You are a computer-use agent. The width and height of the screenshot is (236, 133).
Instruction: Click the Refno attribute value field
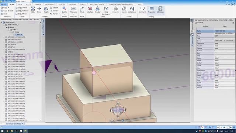[x=225, y=31]
